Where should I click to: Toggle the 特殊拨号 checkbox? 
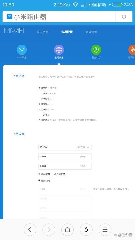39,180
